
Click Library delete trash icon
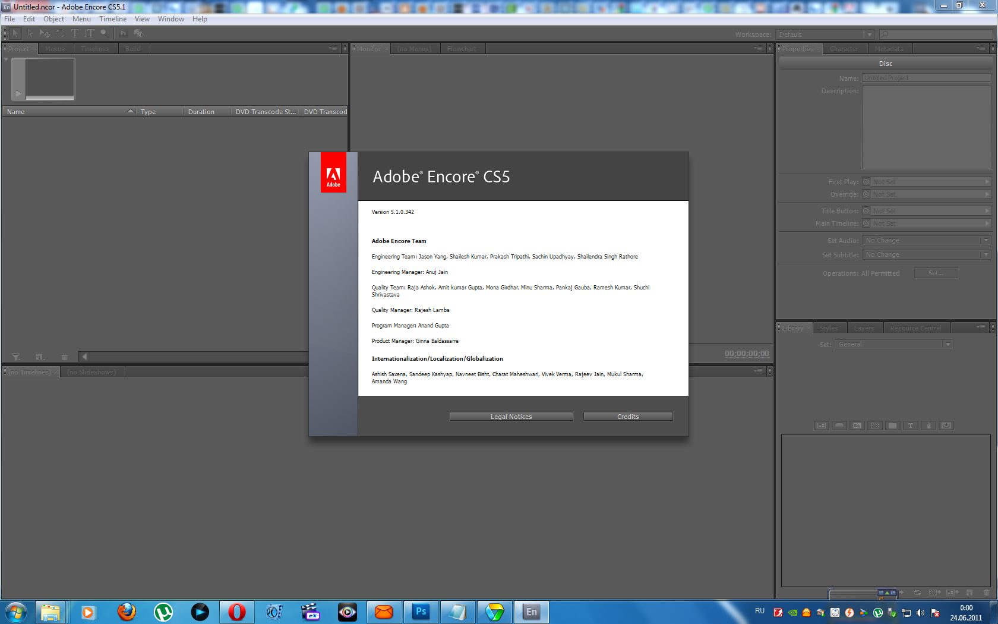pos(986,593)
